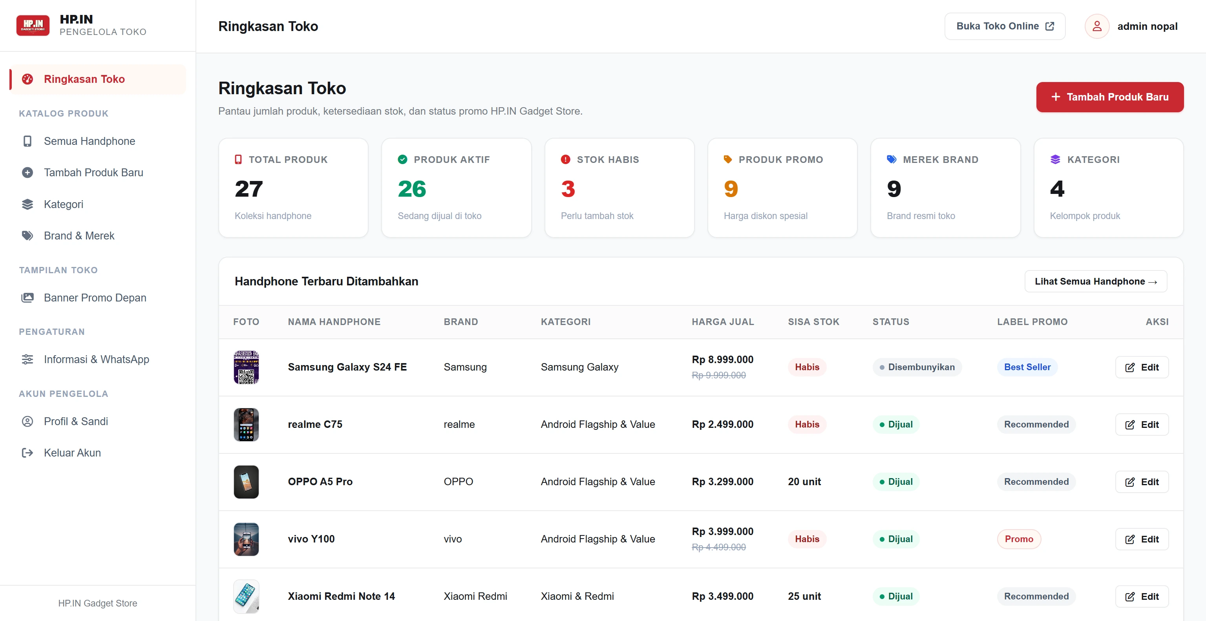Open Semua Handphone from the sidebar

coord(98,141)
